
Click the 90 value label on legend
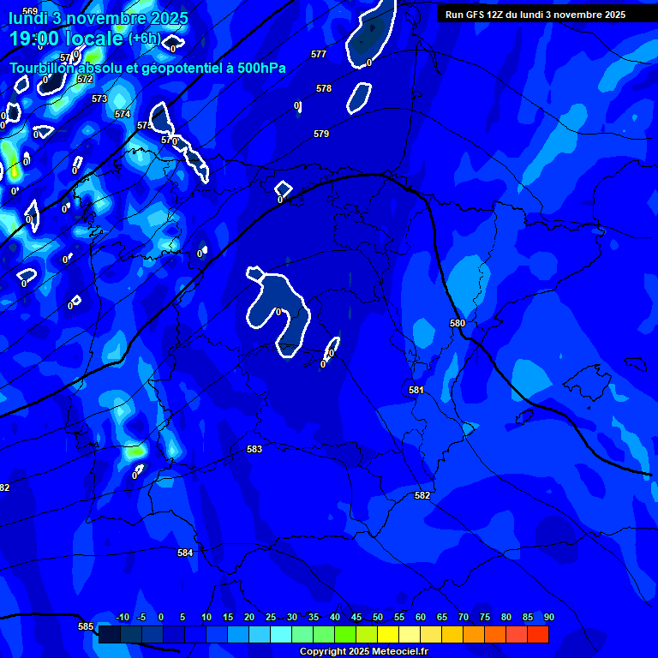pyautogui.click(x=548, y=618)
